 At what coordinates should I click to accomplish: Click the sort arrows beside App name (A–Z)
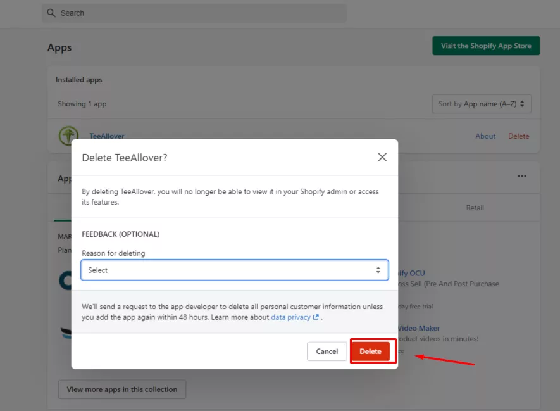click(x=523, y=104)
